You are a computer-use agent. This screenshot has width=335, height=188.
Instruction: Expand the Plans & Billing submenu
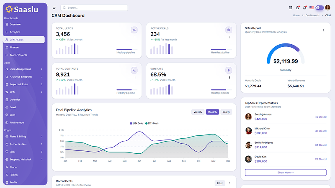pyautogui.click(x=24, y=137)
